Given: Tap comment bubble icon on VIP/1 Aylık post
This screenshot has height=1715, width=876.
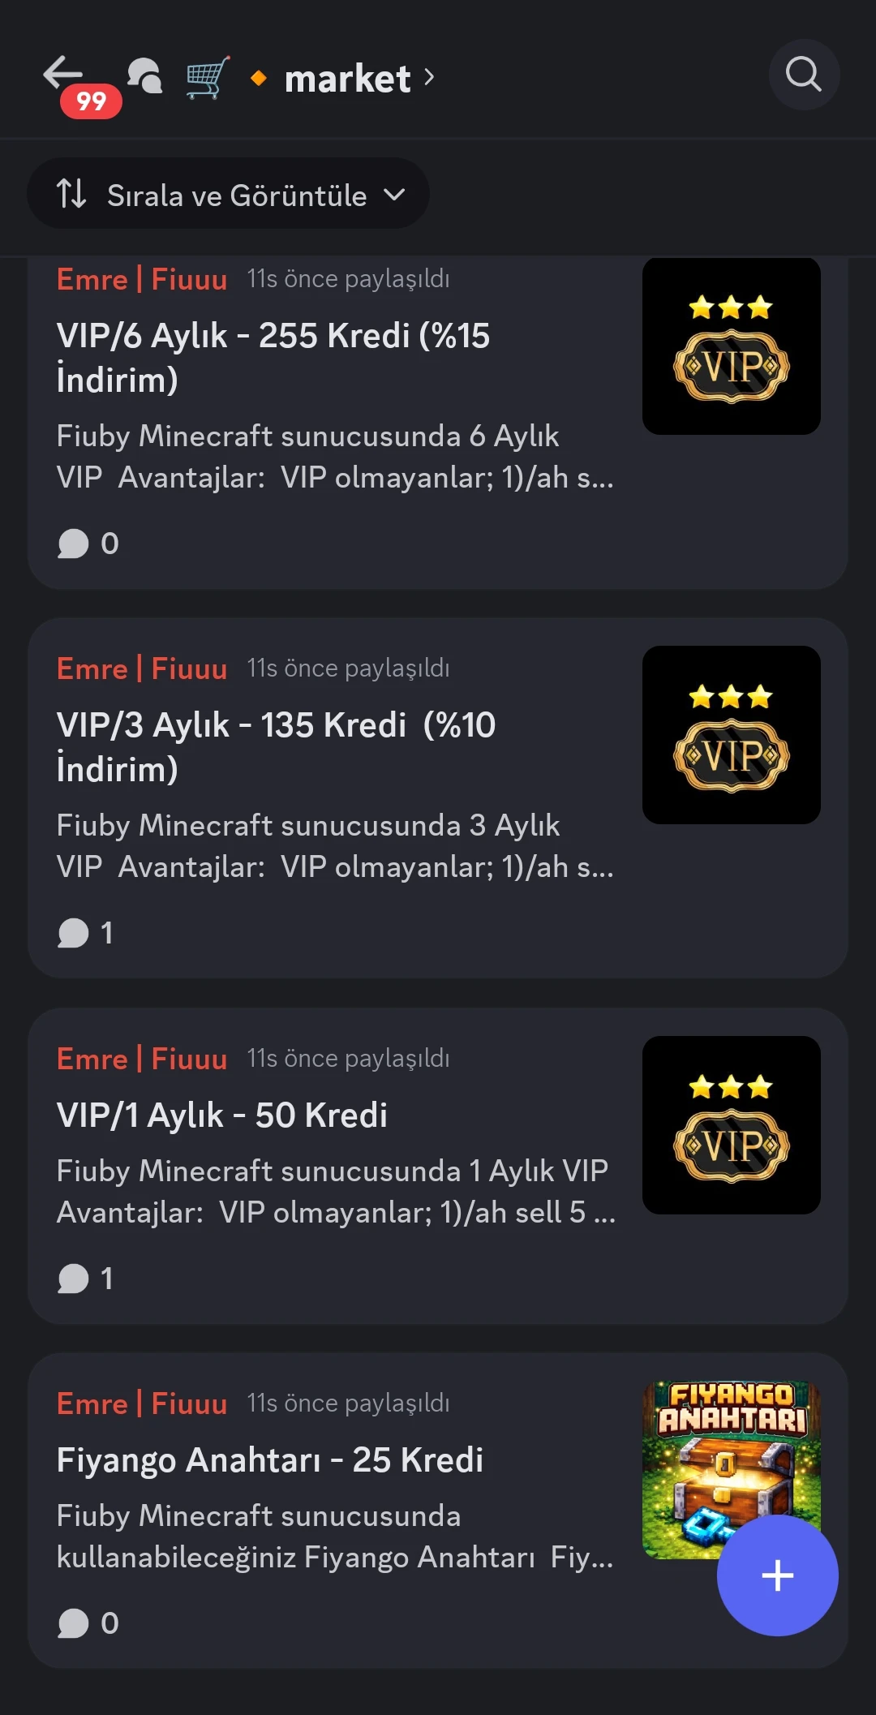Looking at the screenshot, I should click(x=73, y=1279).
